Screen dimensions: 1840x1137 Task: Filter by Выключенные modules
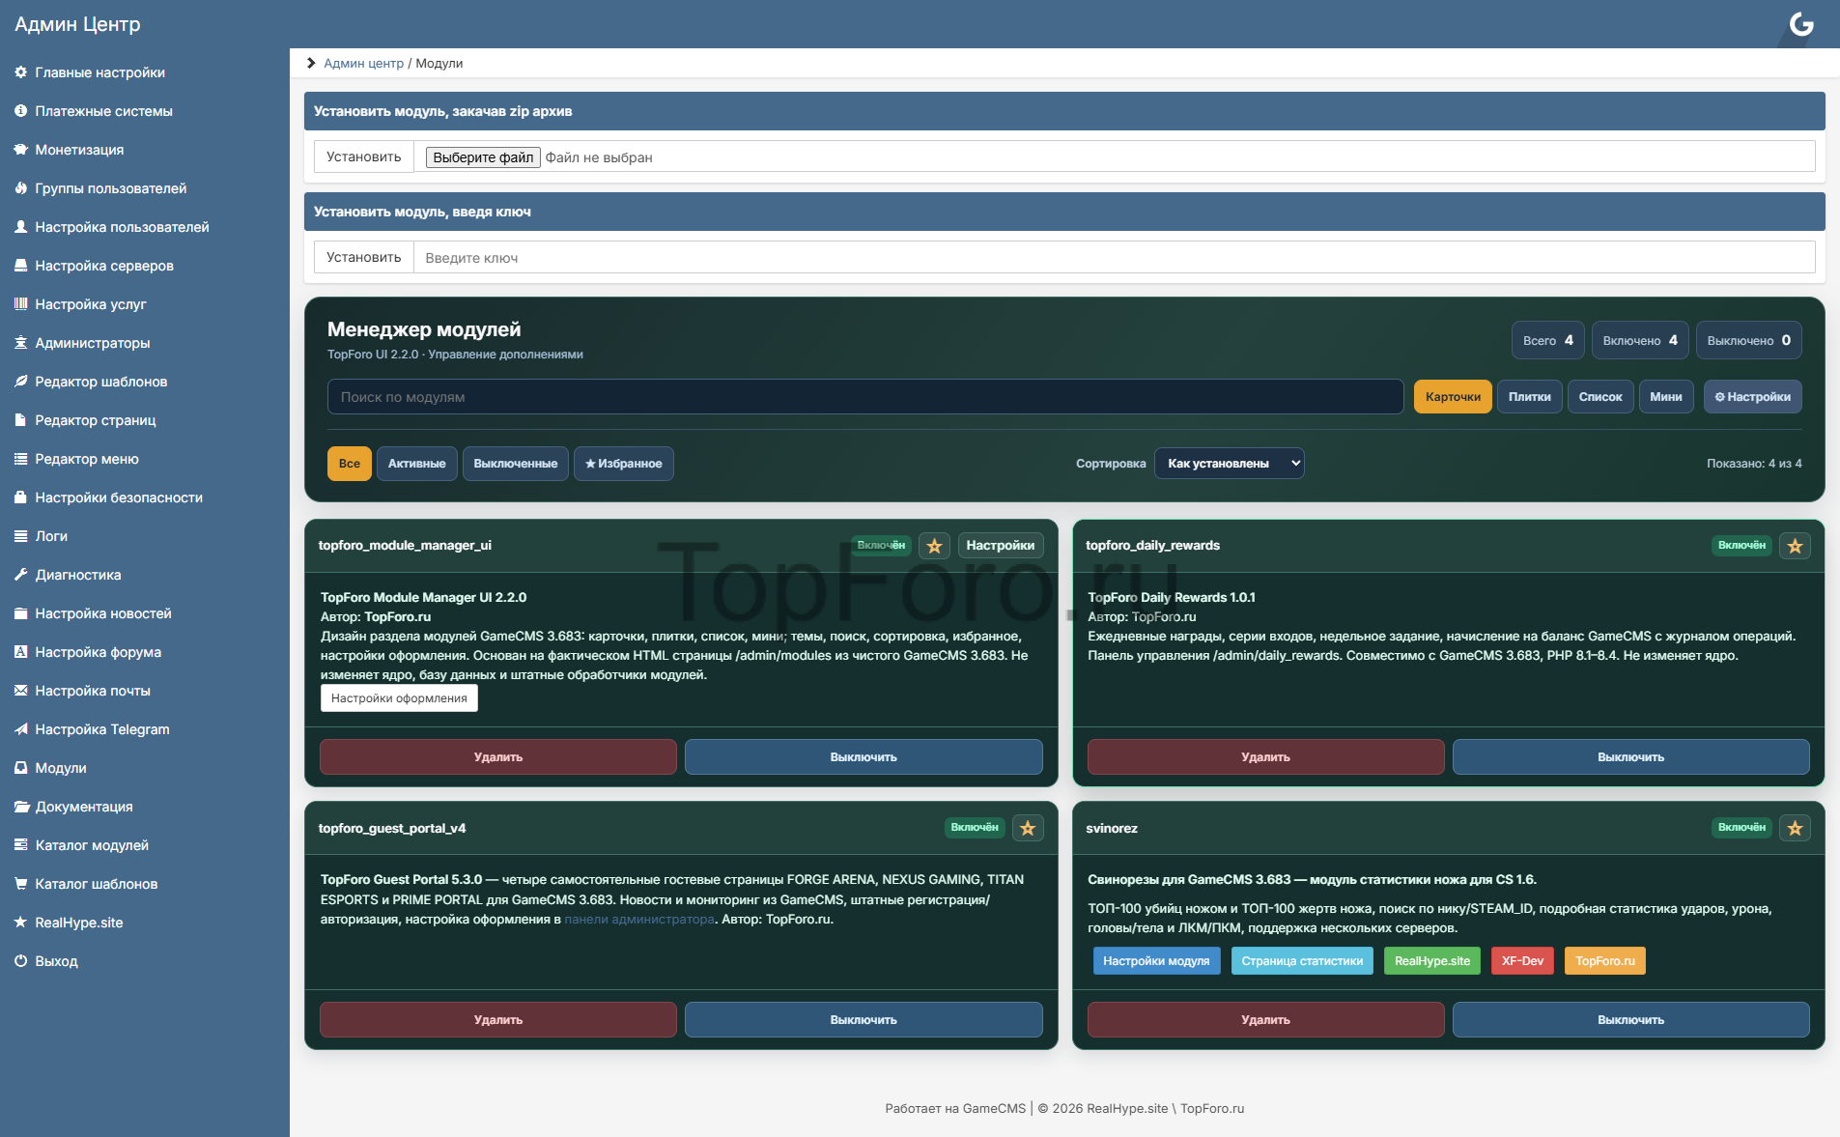point(516,464)
